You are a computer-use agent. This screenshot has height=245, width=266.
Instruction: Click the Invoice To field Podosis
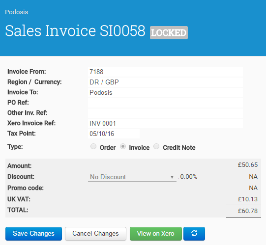pos(165,92)
